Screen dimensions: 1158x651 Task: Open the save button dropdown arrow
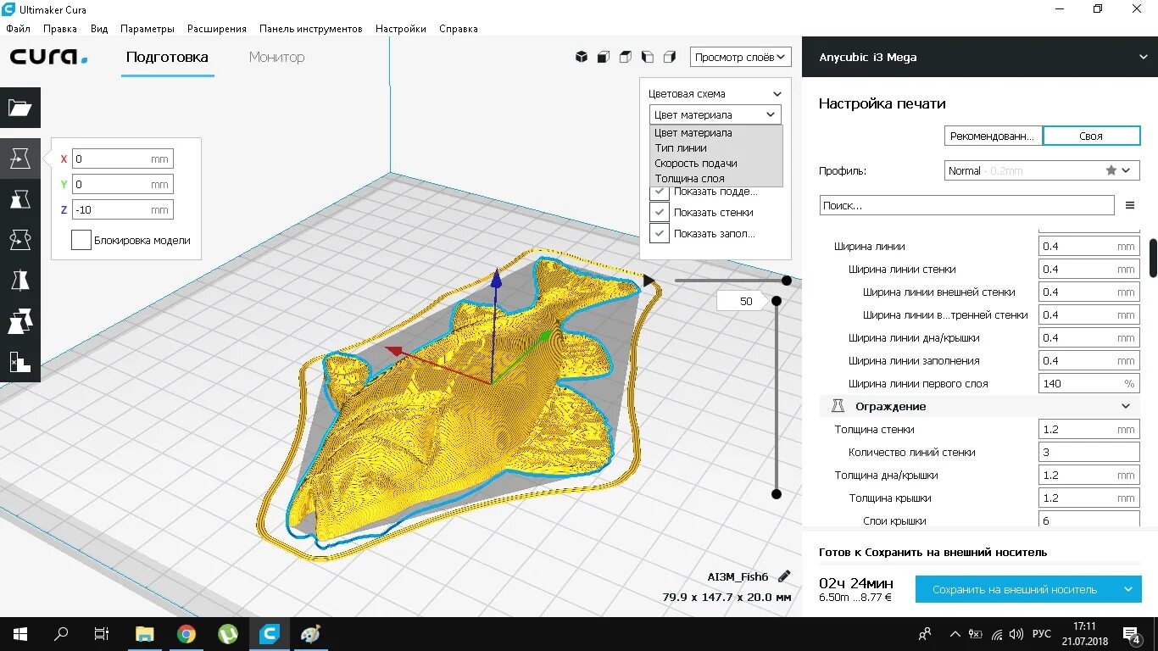[1127, 589]
